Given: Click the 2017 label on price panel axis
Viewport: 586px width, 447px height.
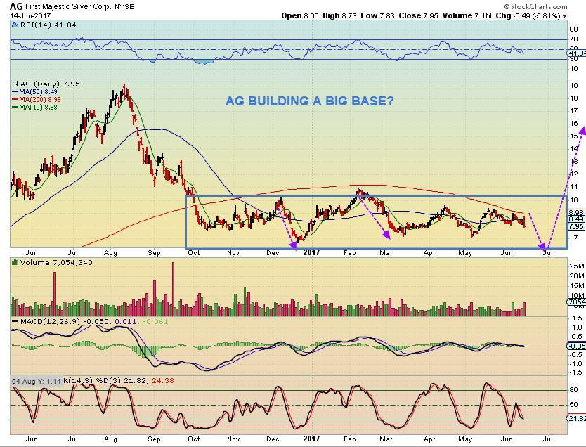Looking at the screenshot, I should pos(311,252).
